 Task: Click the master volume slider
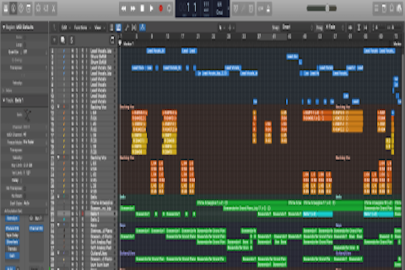326,8
